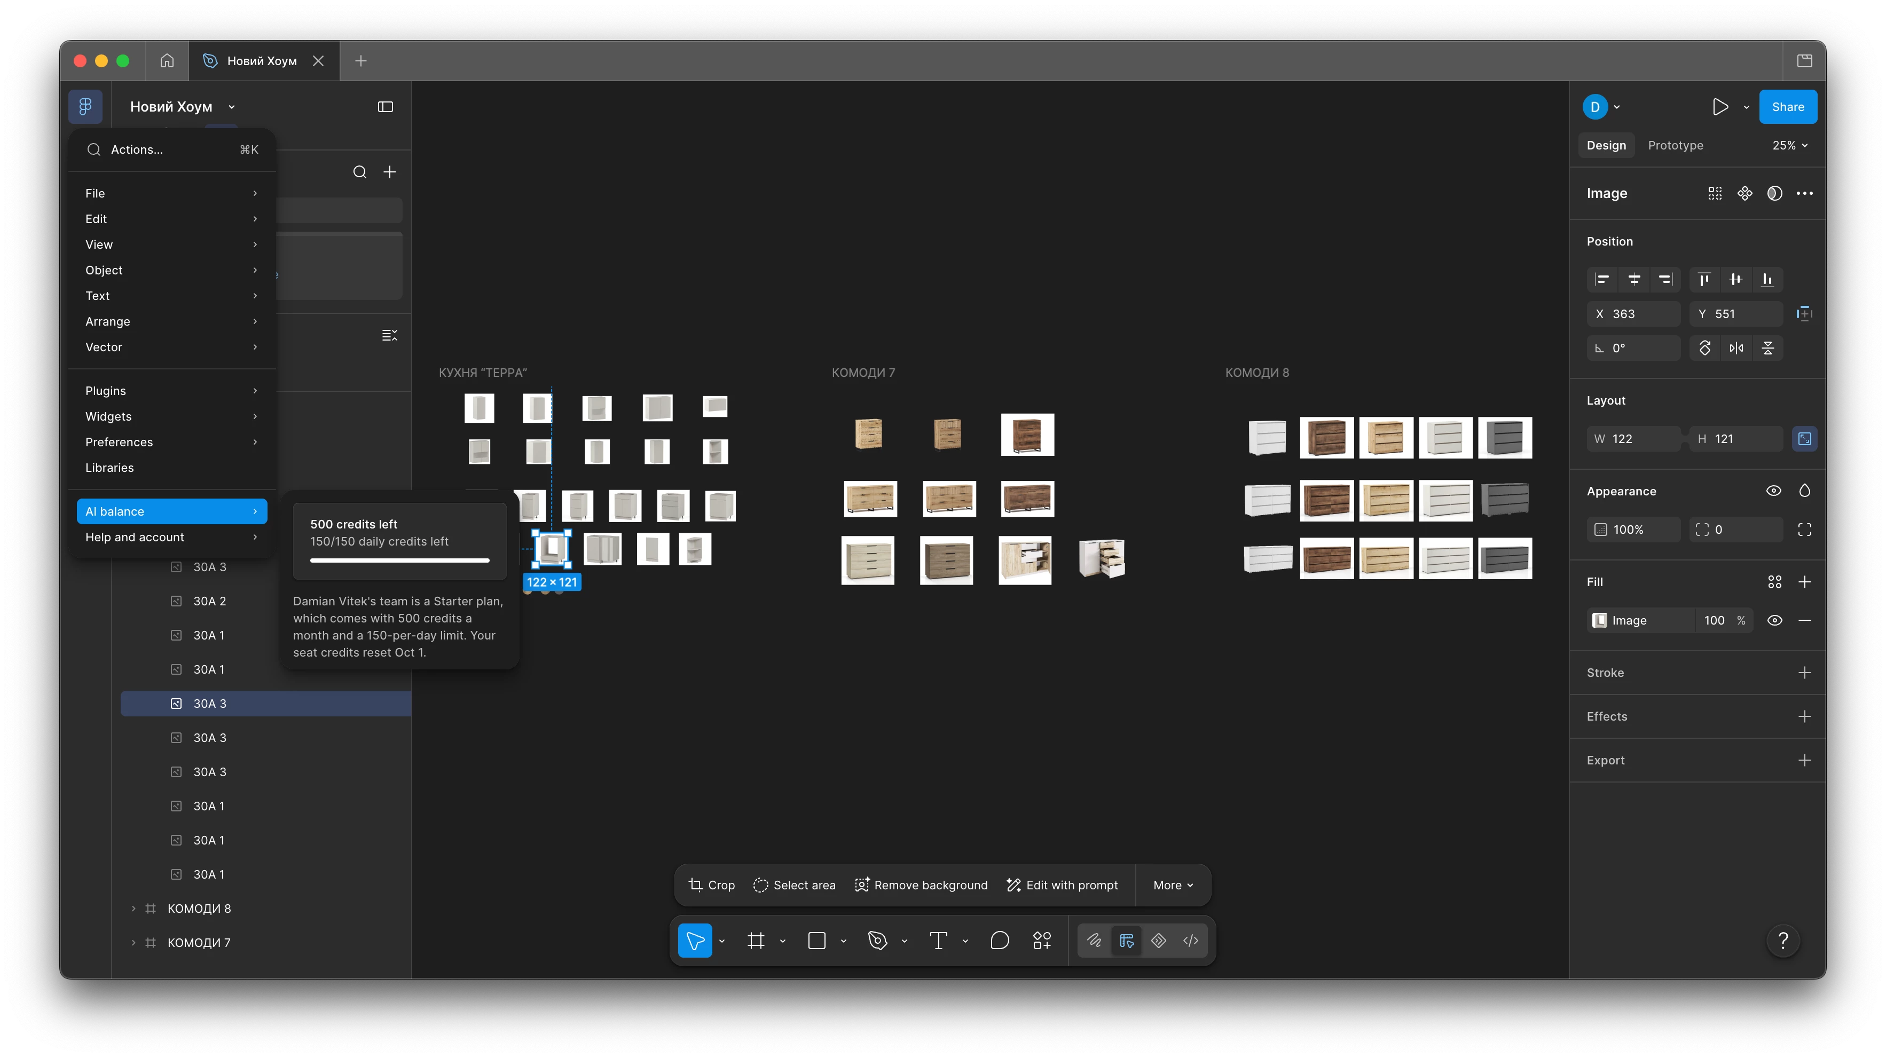Screen dimensions: 1886x1058
Task: Open the More dropdown in image toolbar
Action: click(1172, 886)
